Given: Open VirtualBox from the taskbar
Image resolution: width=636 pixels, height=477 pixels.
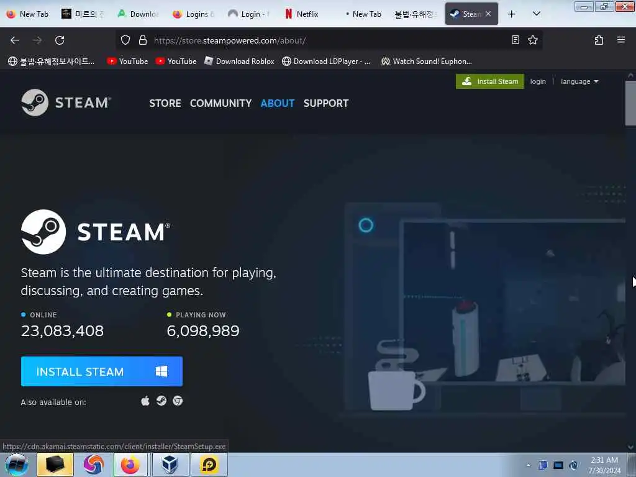Looking at the screenshot, I should coord(170,465).
